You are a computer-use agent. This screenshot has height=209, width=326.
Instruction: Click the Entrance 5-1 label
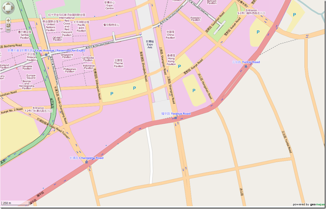pos(251,12)
